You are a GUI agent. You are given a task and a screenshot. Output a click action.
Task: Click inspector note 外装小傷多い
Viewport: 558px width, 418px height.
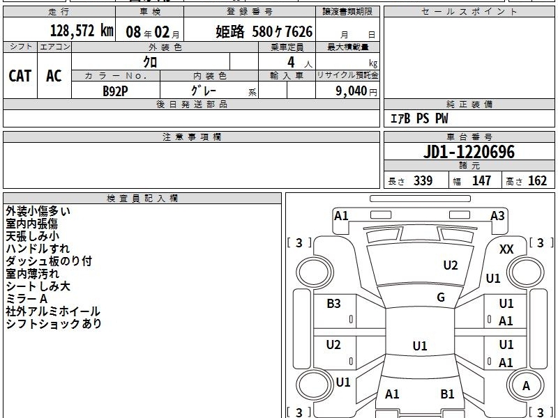38,211
